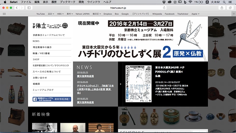Open the Wi-Fi status menu icon

tap(190, 2)
